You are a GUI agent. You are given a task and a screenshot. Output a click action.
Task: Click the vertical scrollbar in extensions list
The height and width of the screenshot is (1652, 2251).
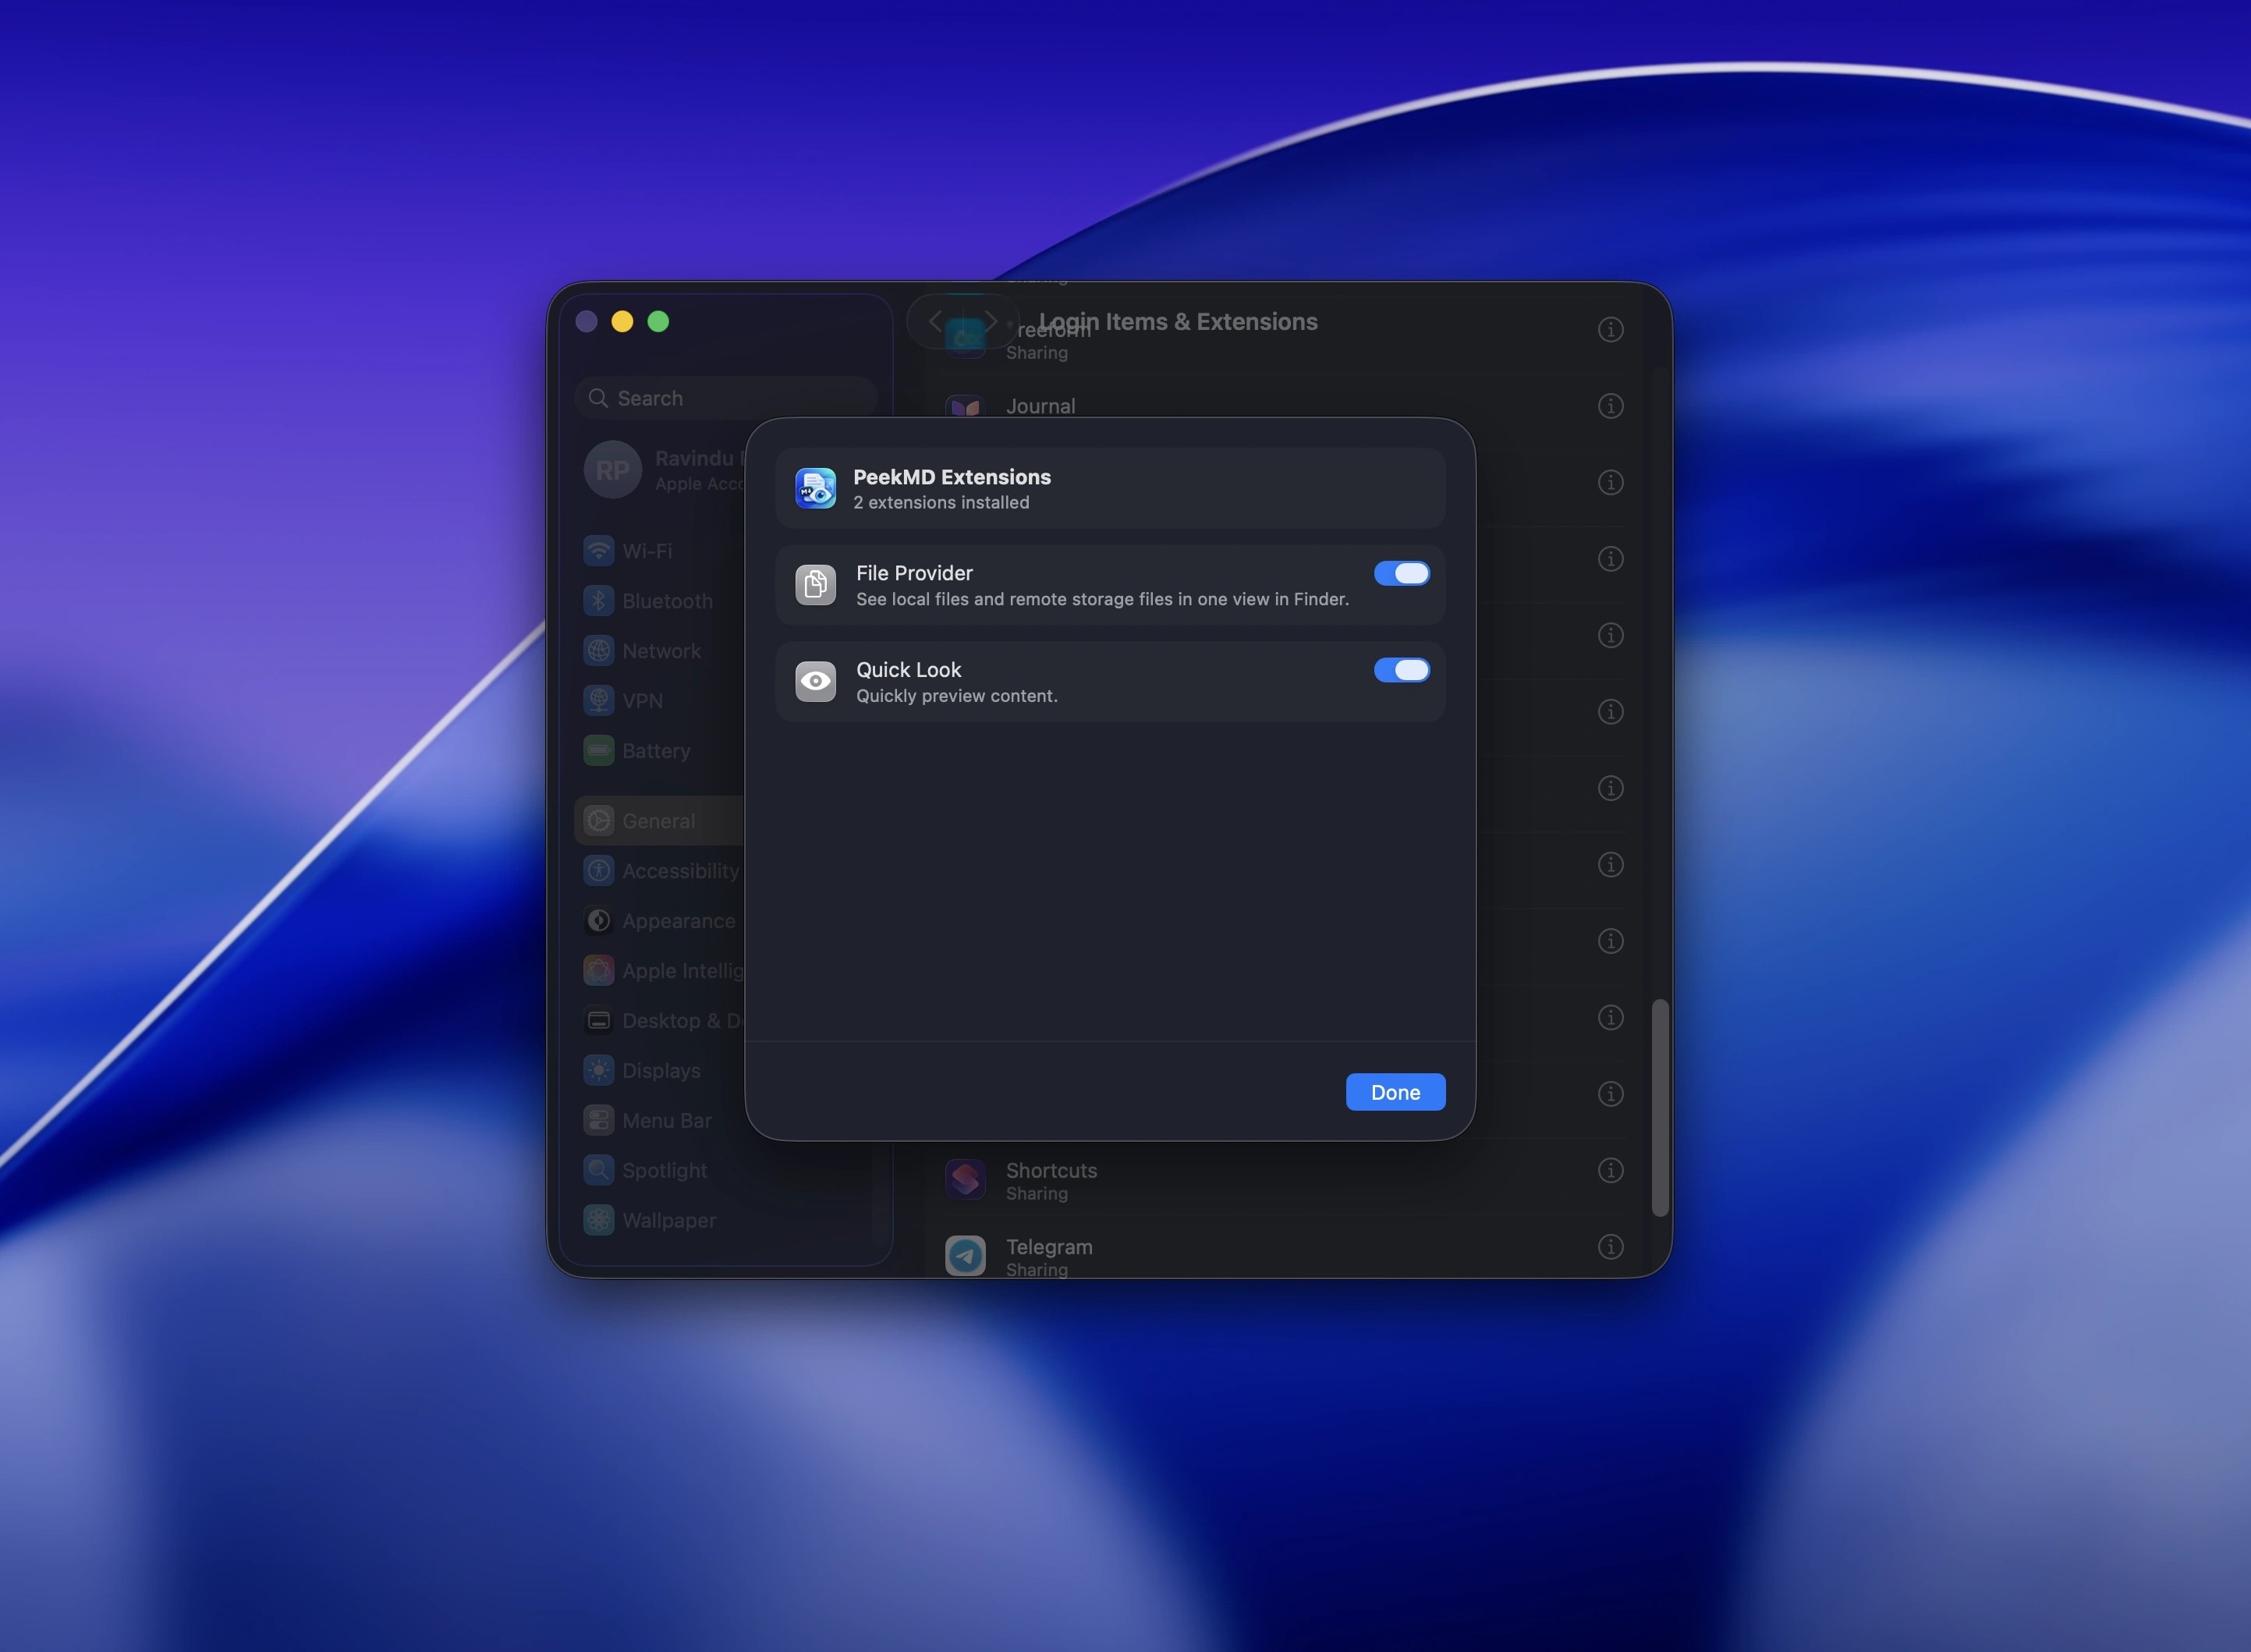[x=1660, y=1108]
